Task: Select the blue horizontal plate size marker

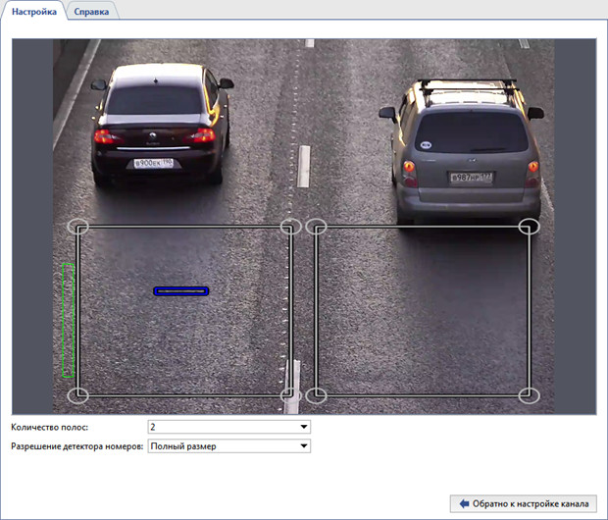Action: 181,291
